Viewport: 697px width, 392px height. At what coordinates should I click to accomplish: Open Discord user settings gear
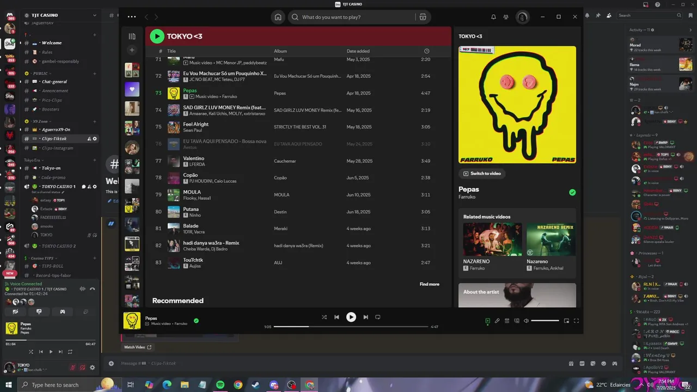coord(92,367)
